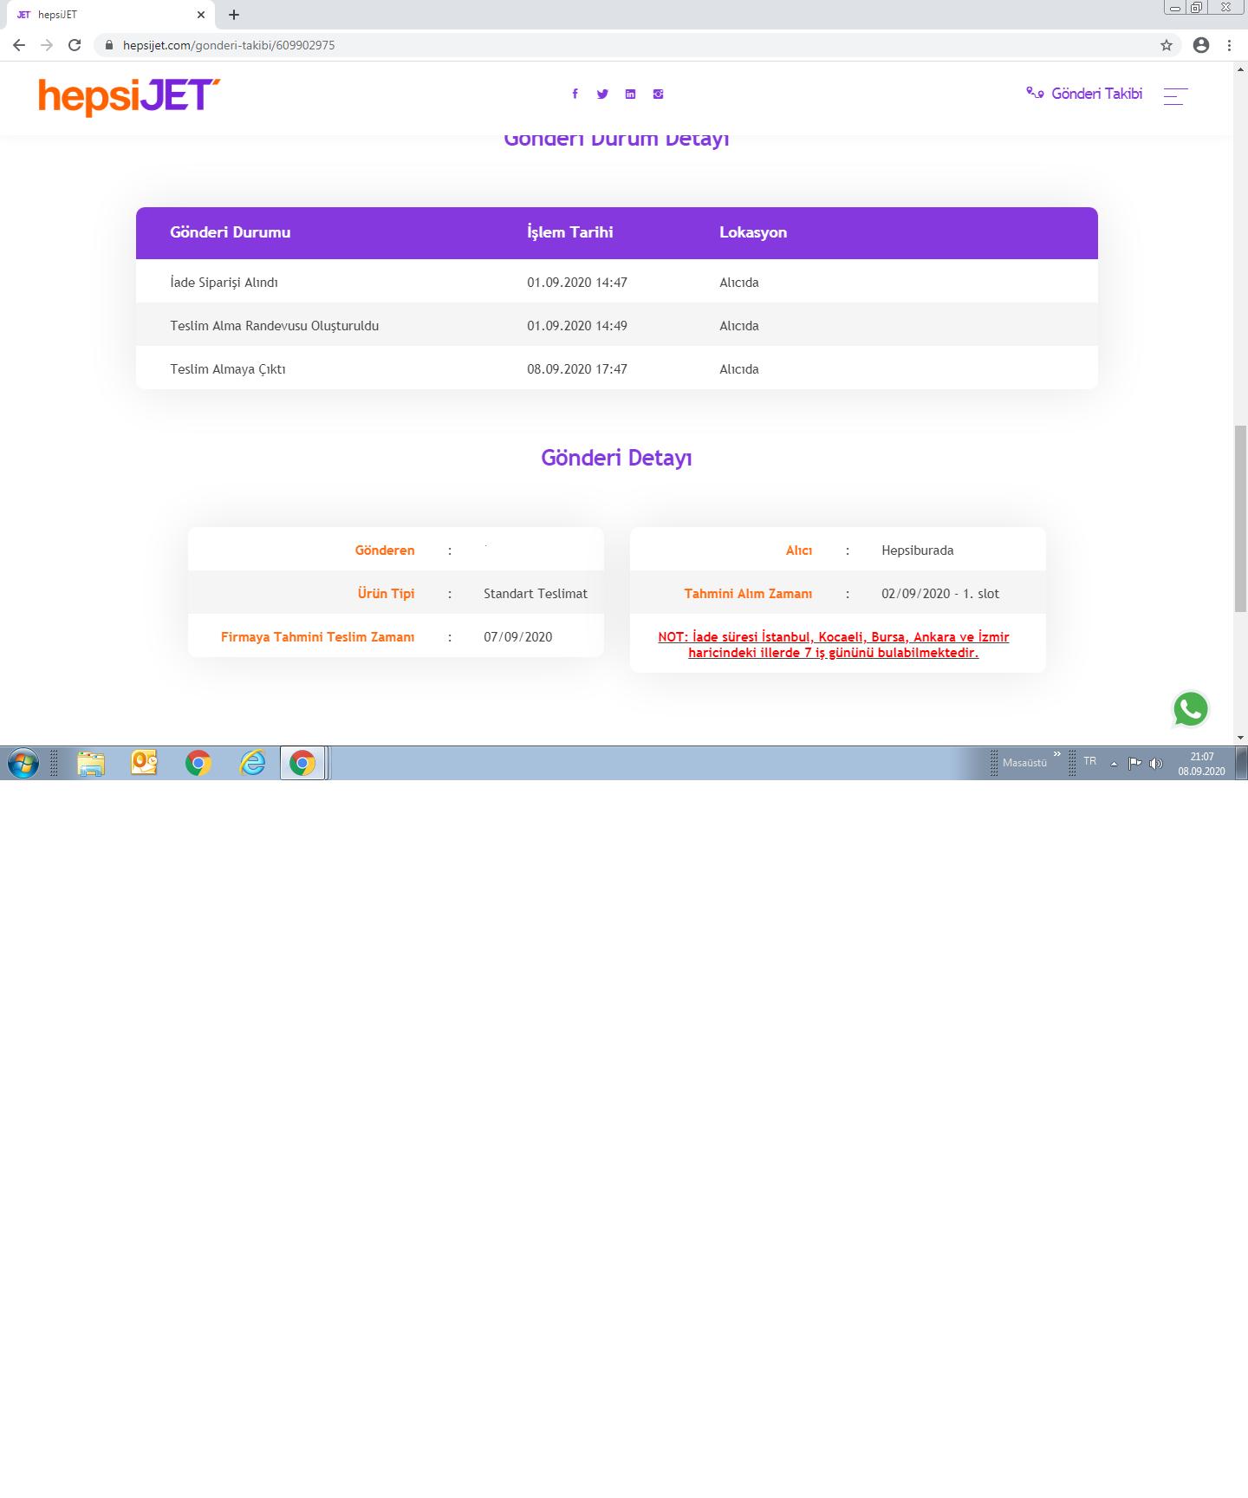Click date '01.09.2020 14:49'
This screenshot has height=1498, width=1248.
577,326
